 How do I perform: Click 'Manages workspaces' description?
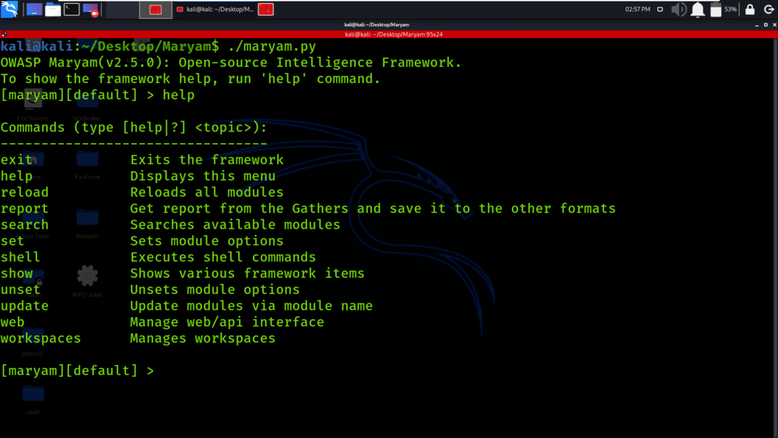[202, 338]
